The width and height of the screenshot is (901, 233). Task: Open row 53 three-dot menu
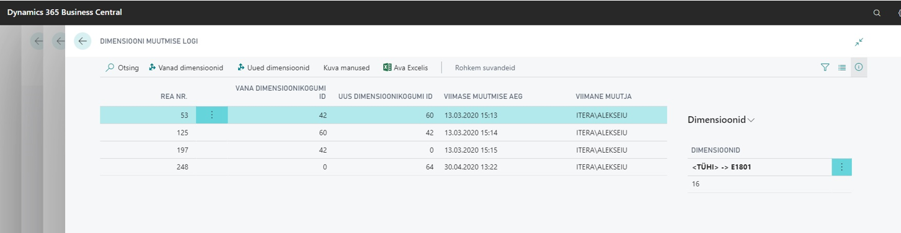[x=212, y=115]
